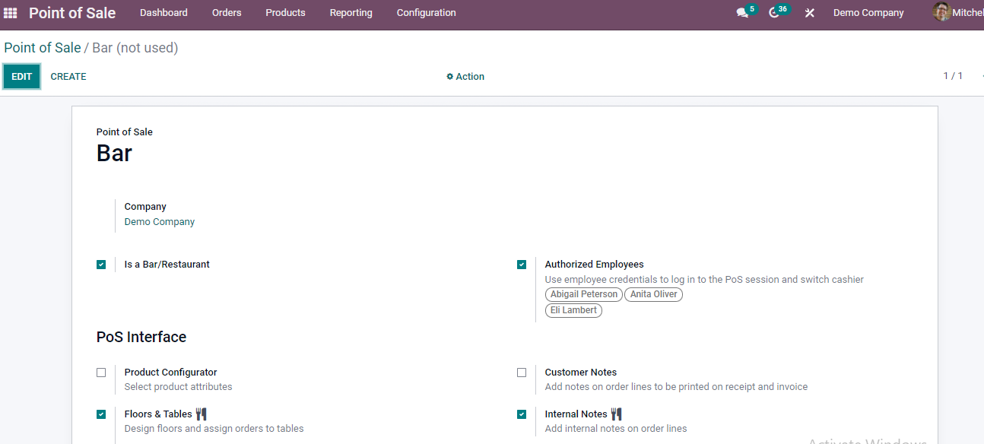The height and width of the screenshot is (444, 984).
Task: Go to Point of Sale breadcrumb link
Action: [43, 48]
